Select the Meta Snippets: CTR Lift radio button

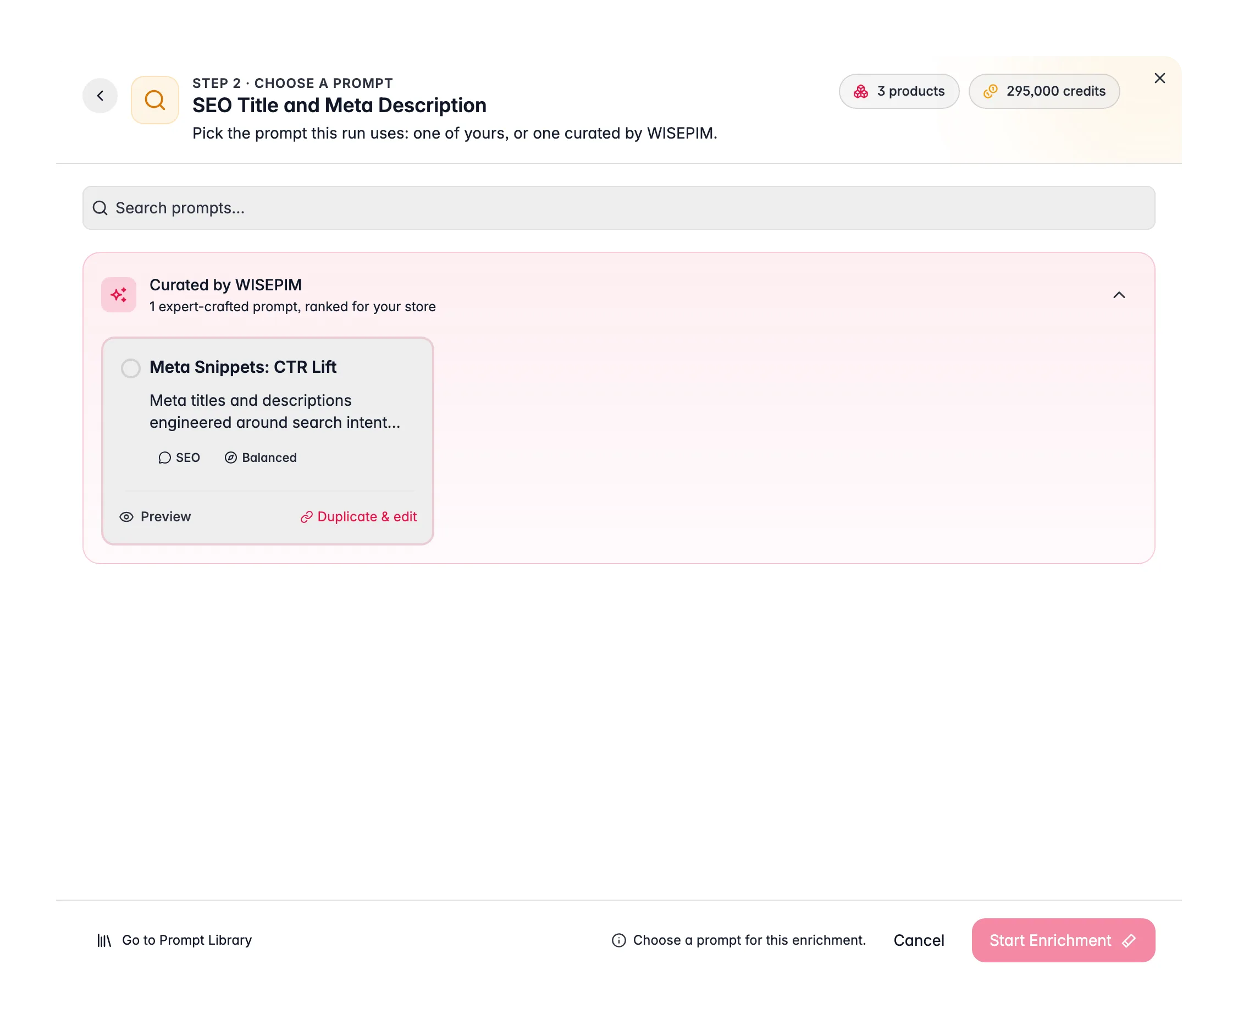131,368
